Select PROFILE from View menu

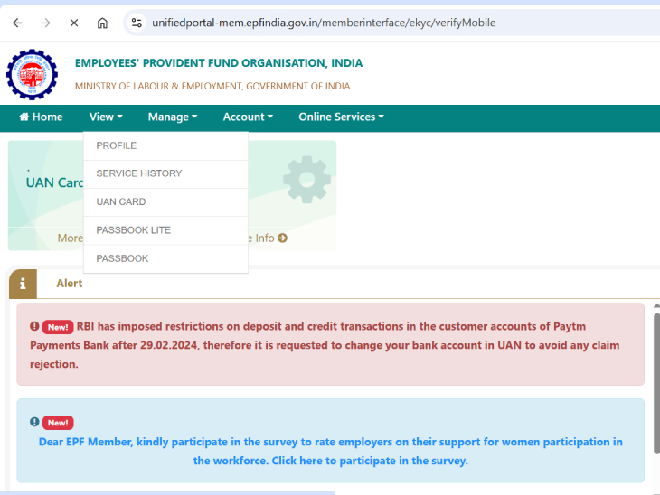pyautogui.click(x=117, y=145)
